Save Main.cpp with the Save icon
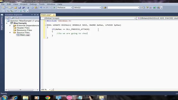 19,7
